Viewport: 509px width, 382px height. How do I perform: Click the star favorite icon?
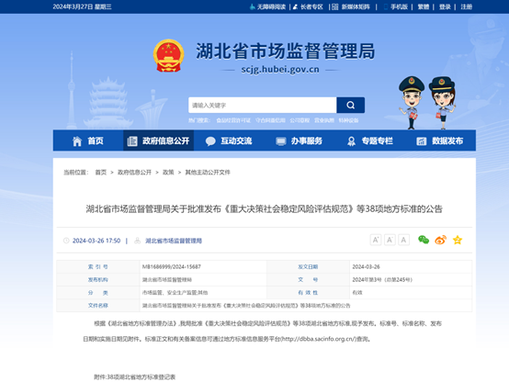[458, 241]
